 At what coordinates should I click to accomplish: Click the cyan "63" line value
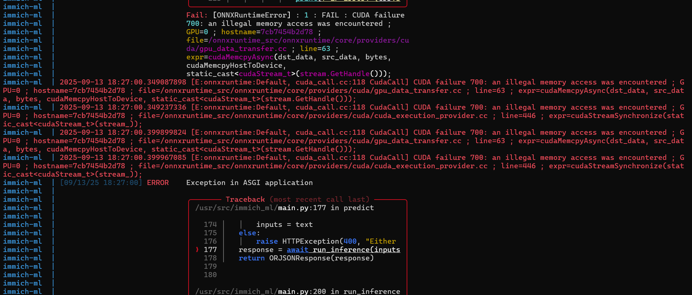click(x=326, y=48)
